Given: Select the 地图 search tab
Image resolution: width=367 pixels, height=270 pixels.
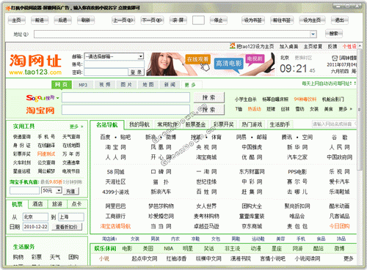Looking at the screenshot, I should coord(148,85).
